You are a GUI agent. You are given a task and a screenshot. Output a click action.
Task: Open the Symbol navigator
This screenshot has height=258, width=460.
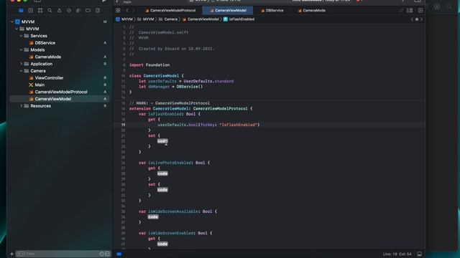pyautogui.click(x=40, y=11)
